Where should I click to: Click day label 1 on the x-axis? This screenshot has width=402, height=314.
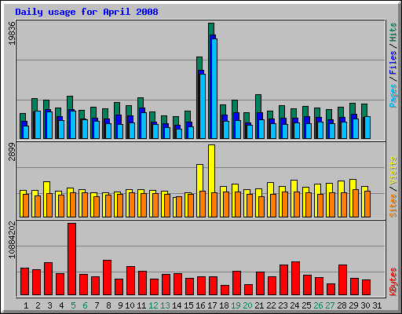(x=26, y=305)
